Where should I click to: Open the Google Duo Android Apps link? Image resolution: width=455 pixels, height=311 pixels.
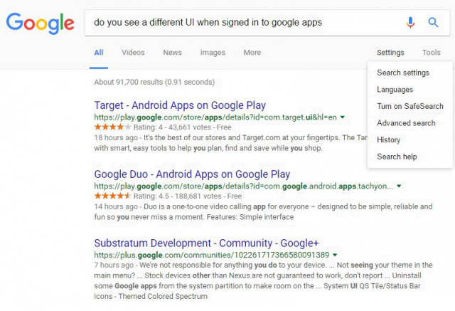[192, 174]
